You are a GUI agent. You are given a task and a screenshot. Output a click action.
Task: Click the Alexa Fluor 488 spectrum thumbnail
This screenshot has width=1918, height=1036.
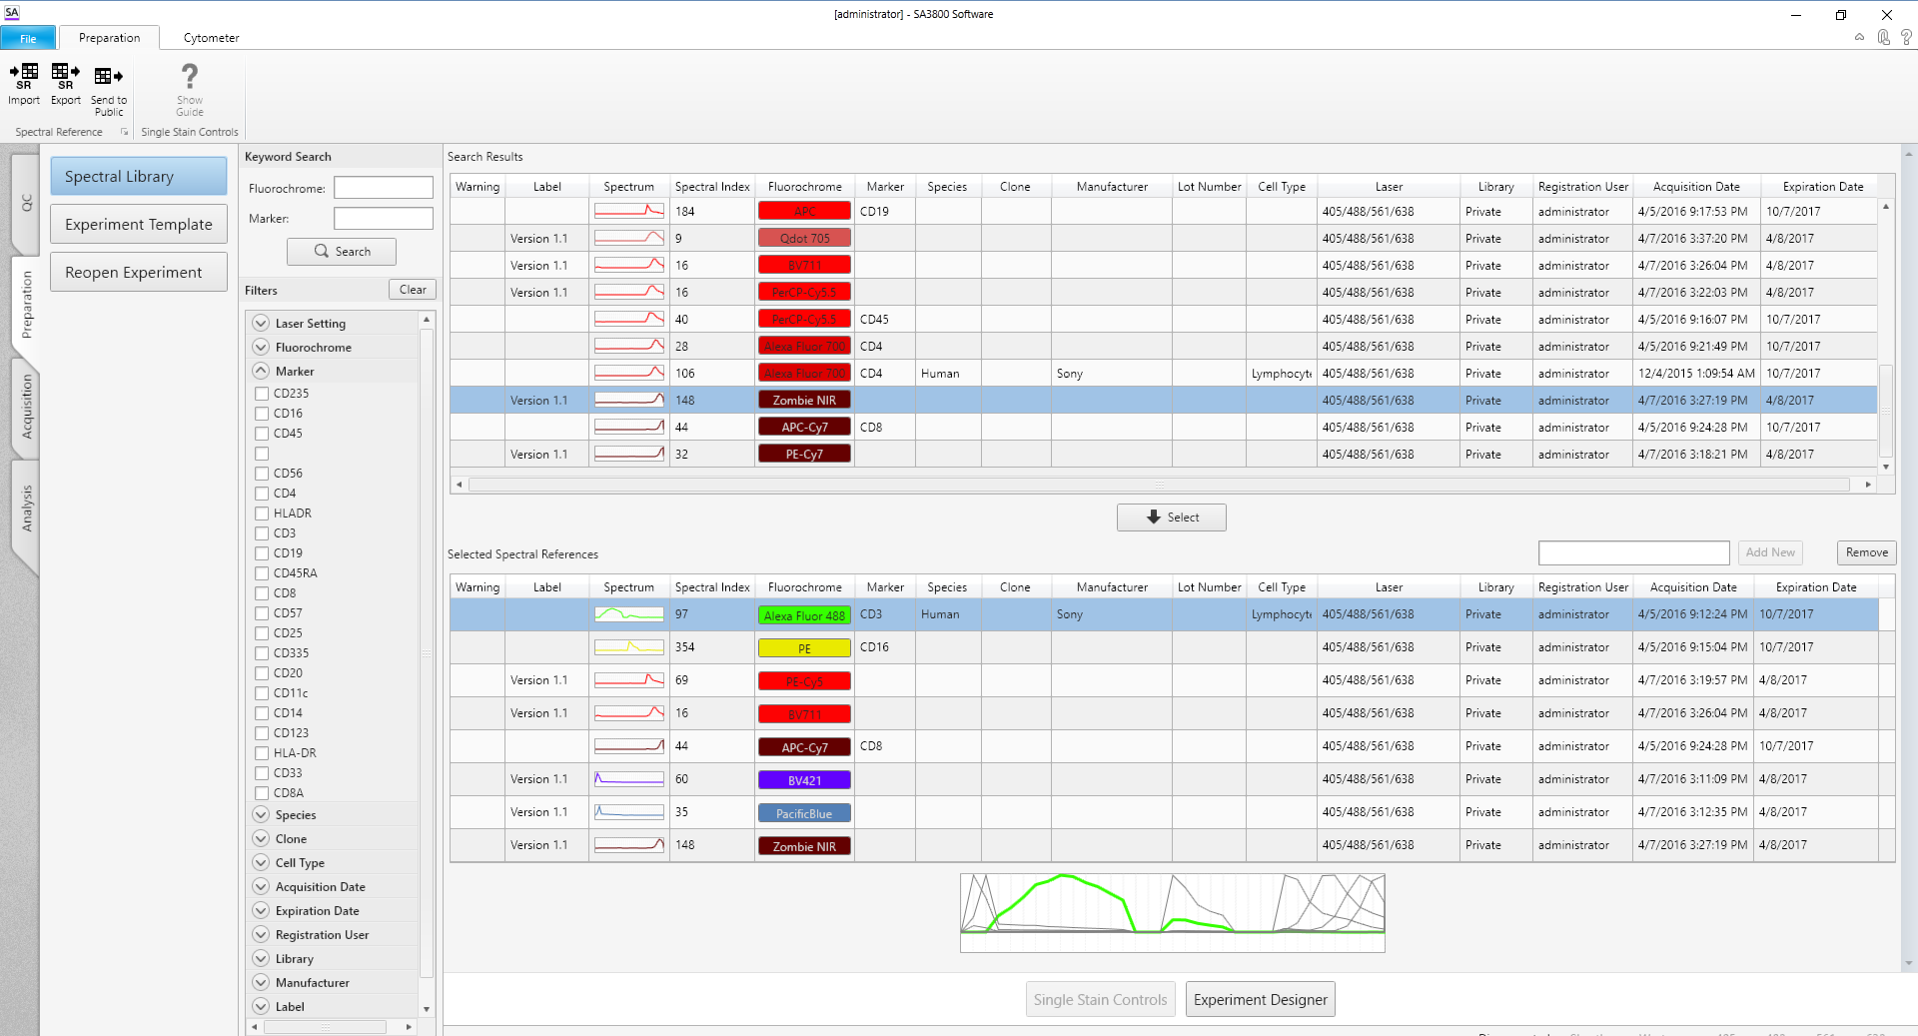(x=629, y=614)
